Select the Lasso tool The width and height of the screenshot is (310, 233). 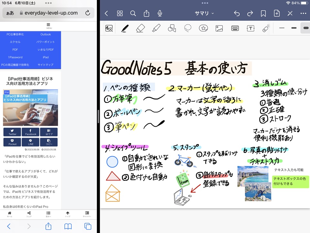pyautogui.click(x=188, y=28)
